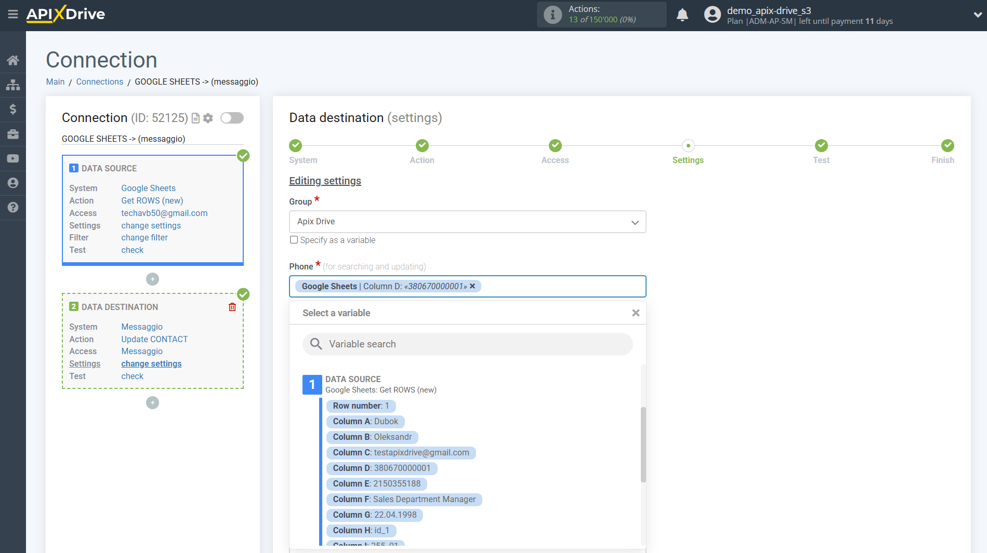
Task: Check Specify as a variable
Action: (x=294, y=240)
